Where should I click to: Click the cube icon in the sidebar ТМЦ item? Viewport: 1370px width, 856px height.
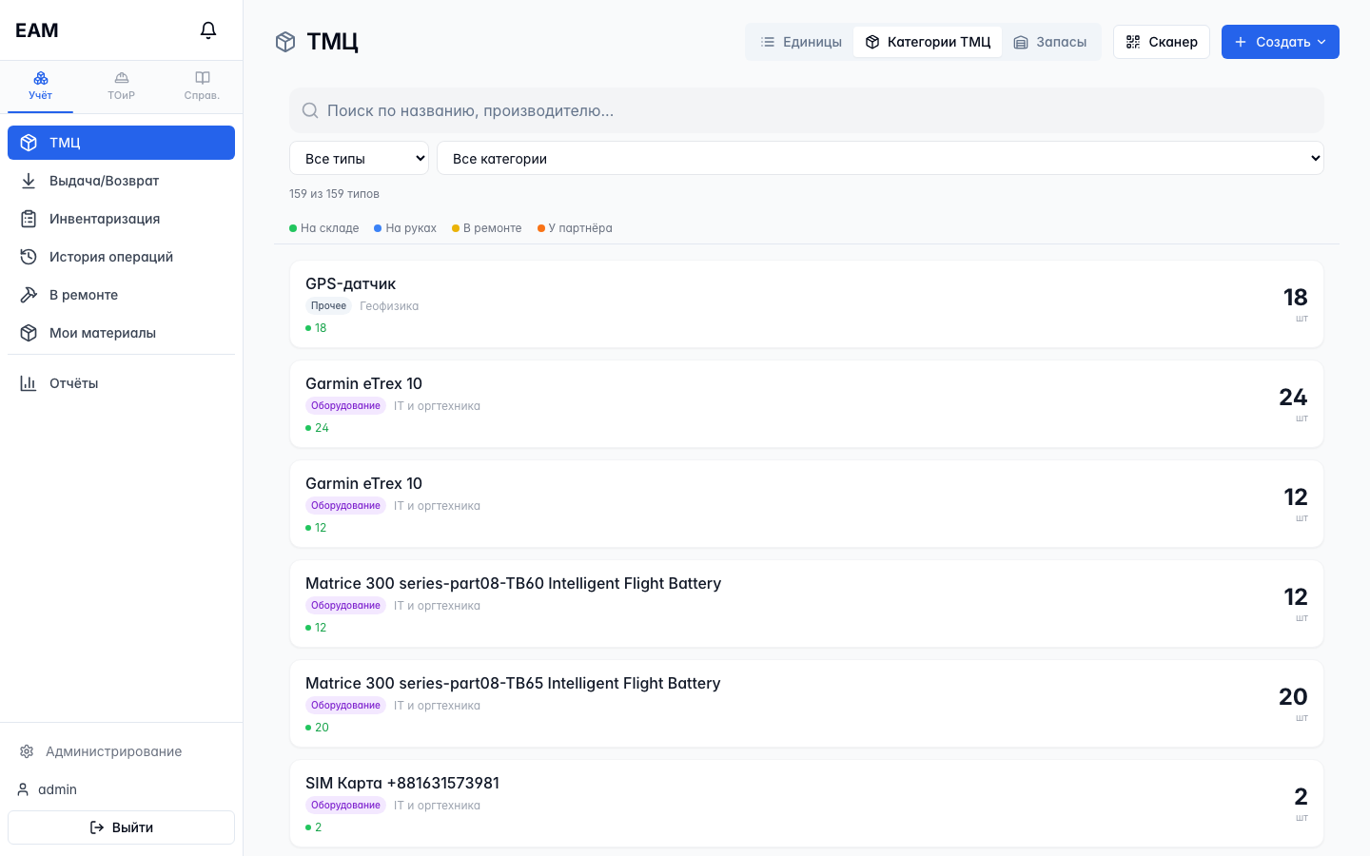click(x=29, y=143)
